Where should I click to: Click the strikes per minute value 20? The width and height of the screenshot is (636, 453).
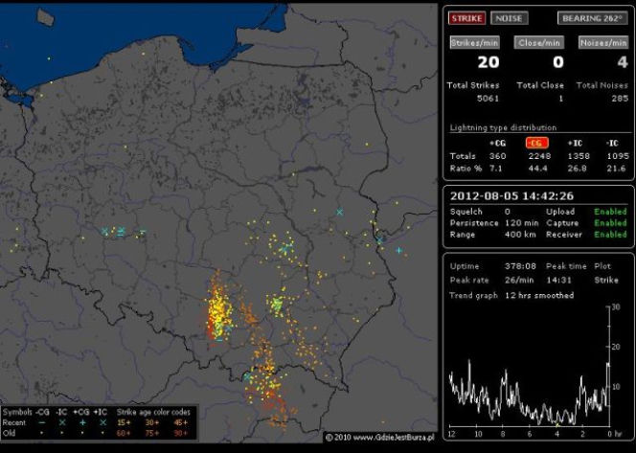click(488, 62)
